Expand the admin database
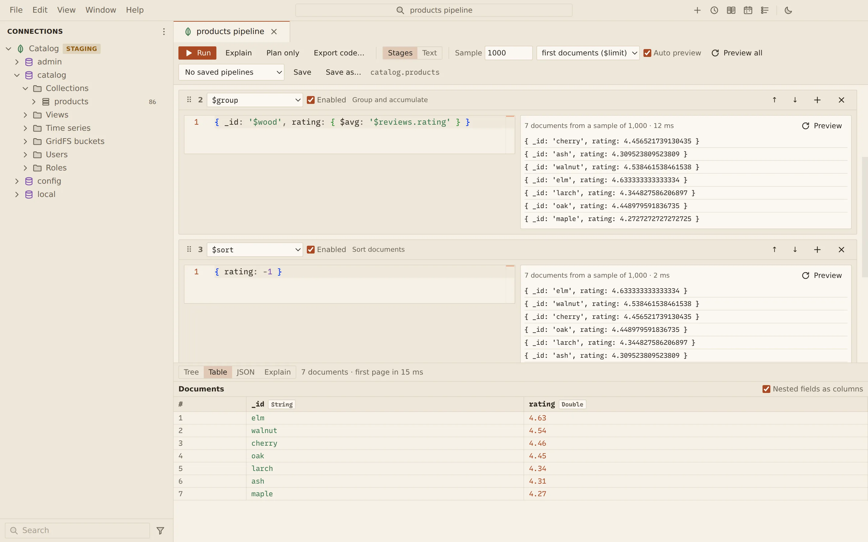This screenshot has height=542, width=868. coord(17,62)
